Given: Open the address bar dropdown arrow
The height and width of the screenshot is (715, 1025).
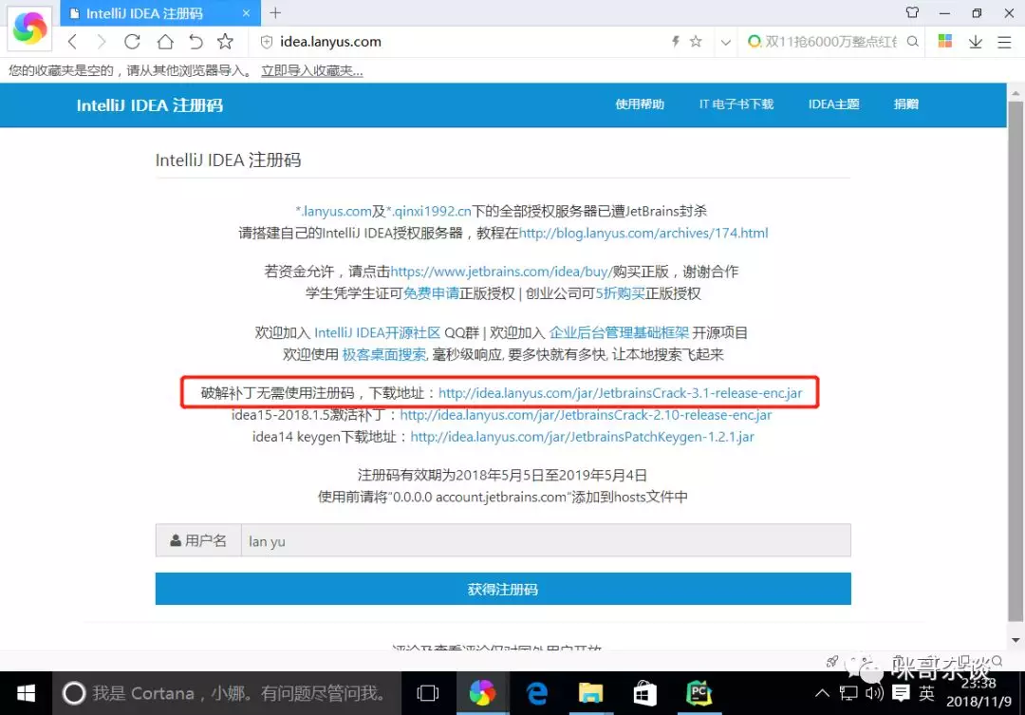Looking at the screenshot, I should pos(723,42).
